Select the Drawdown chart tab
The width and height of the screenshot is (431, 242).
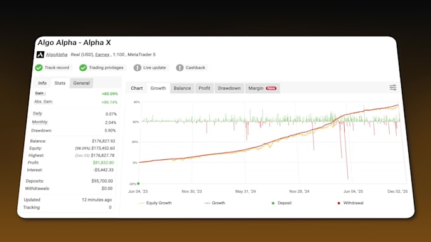229,88
